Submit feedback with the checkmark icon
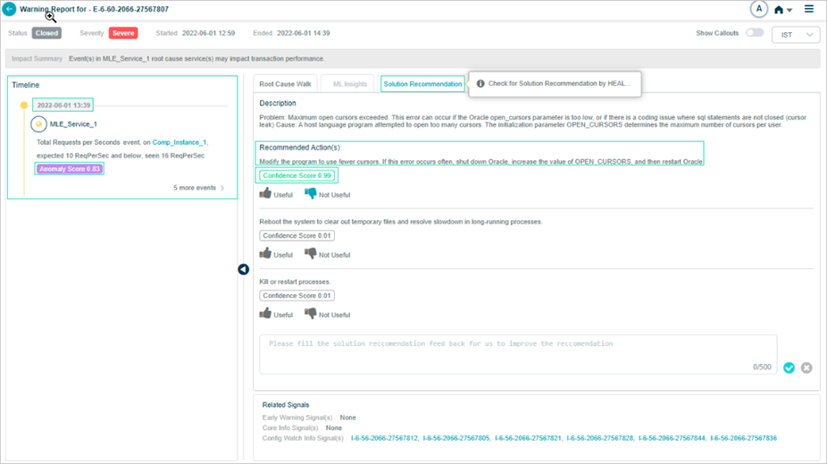 coord(789,367)
